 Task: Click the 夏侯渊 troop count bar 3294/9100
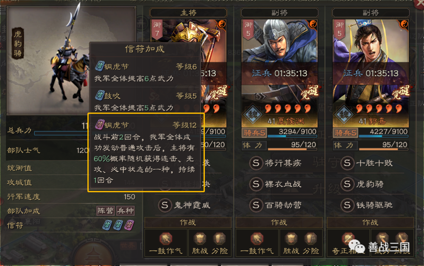point(292,132)
